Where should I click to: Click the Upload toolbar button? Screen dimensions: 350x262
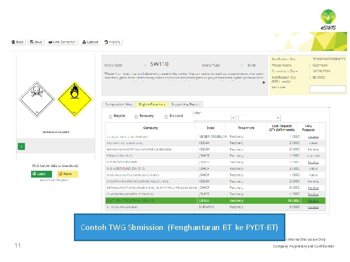point(90,42)
